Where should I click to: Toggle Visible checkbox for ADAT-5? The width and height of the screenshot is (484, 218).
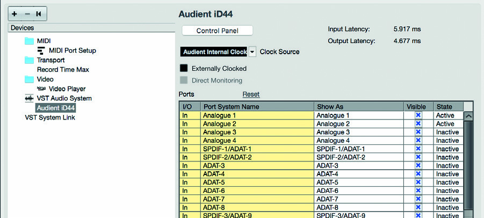[x=418, y=182]
